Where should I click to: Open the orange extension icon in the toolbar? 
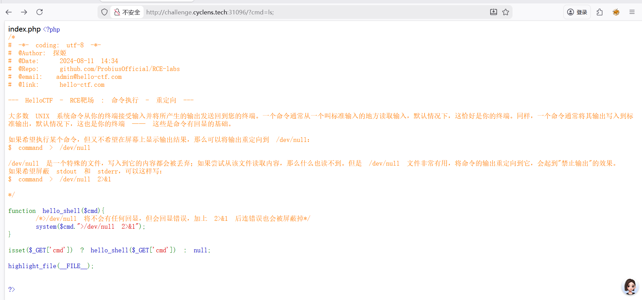click(616, 12)
